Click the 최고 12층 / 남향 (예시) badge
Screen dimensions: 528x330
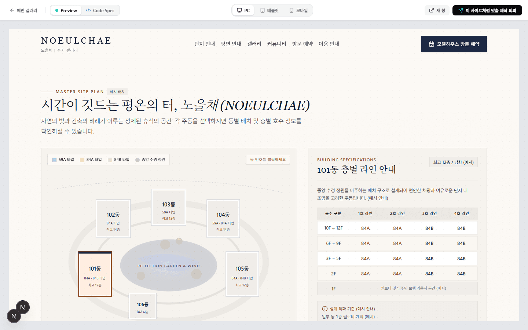point(454,162)
